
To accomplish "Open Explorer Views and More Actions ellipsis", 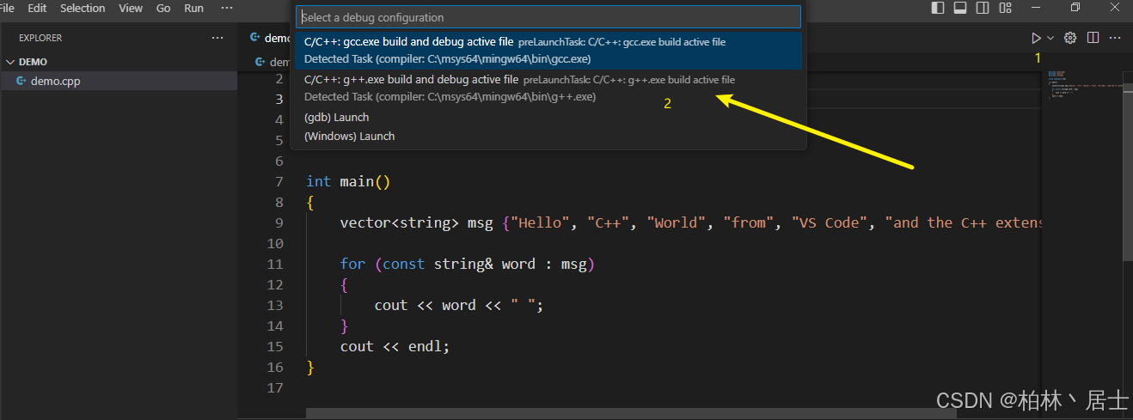I will [217, 38].
